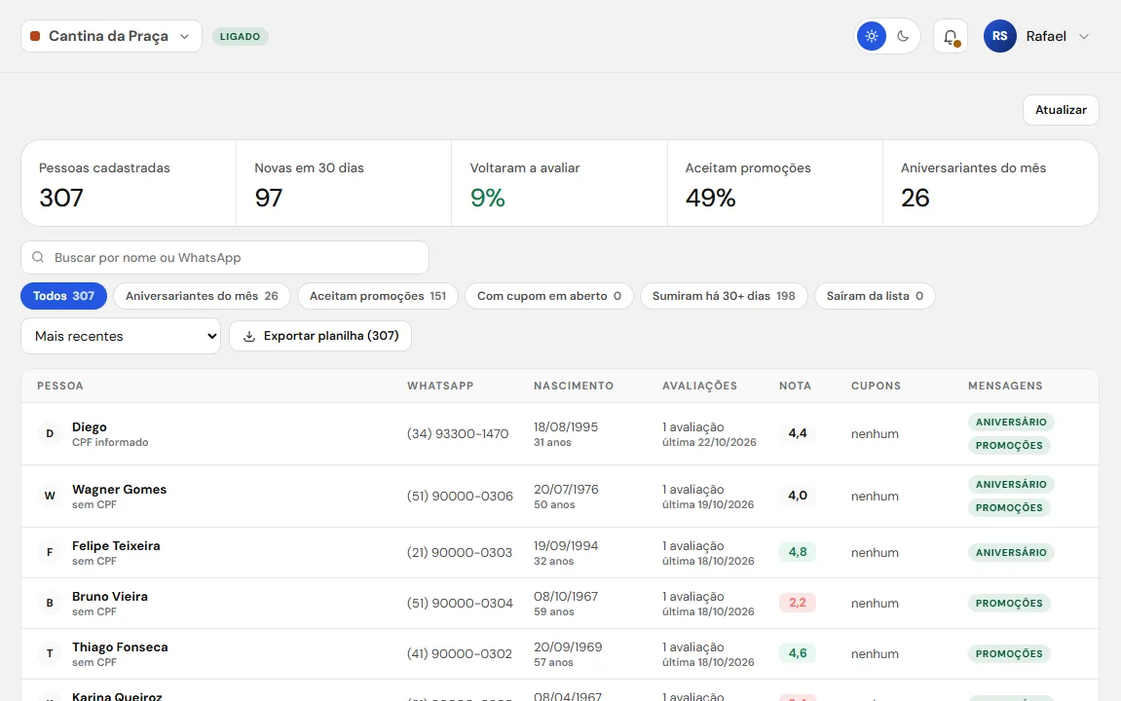
Task: Click Felipe Teixeira avatar initial
Action: tap(50, 552)
